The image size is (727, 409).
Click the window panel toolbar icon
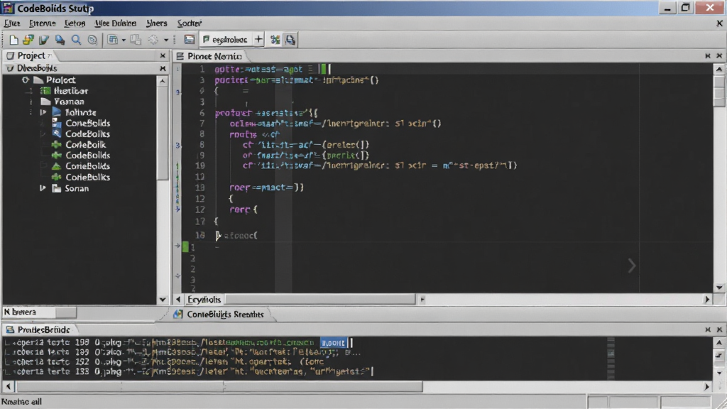click(189, 40)
